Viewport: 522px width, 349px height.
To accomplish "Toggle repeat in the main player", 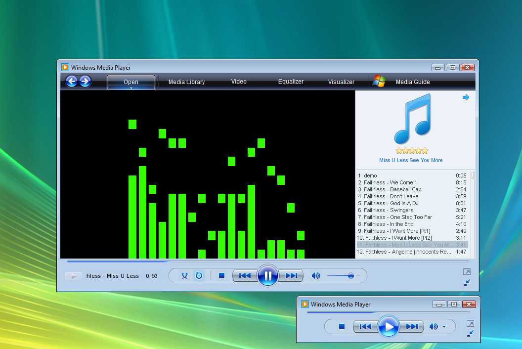I will coord(199,276).
